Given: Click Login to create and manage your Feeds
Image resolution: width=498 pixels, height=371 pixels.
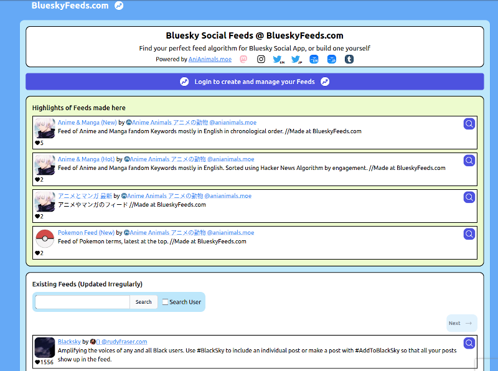Looking at the screenshot, I should pos(255,82).
